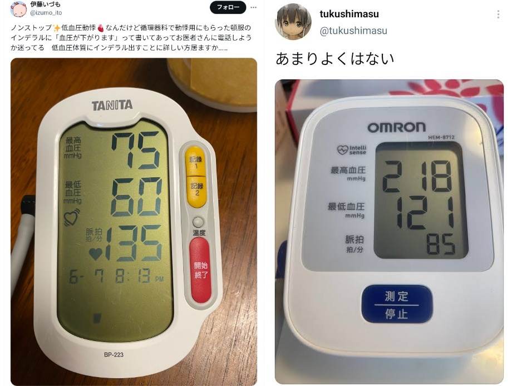Image resolution: width=512 pixels, height=386 pixels.
Task: Open the @izumo_ito handle link
Action: coord(46,13)
